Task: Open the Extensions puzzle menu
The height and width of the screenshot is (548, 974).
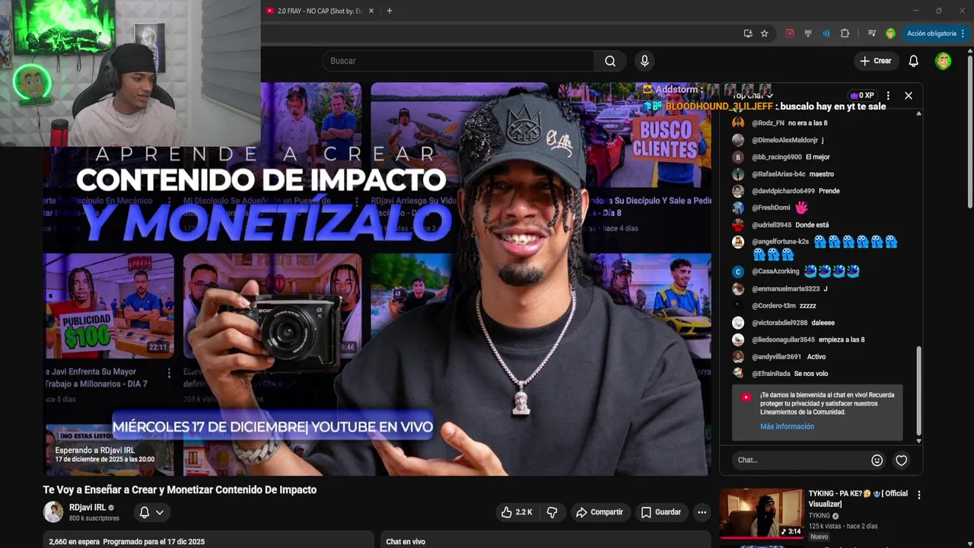Action: (x=845, y=33)
